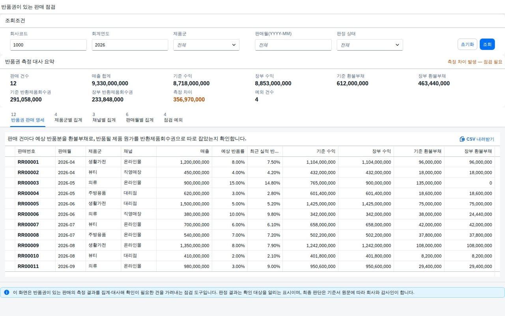Click the 판매번호 column header
Screen dimensions: 505x316
click(35, 151)
